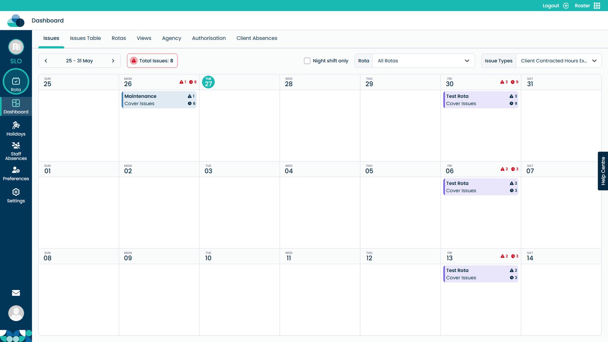Open the Help Centre side panel

pyautogui.click(x=603, y=171)
